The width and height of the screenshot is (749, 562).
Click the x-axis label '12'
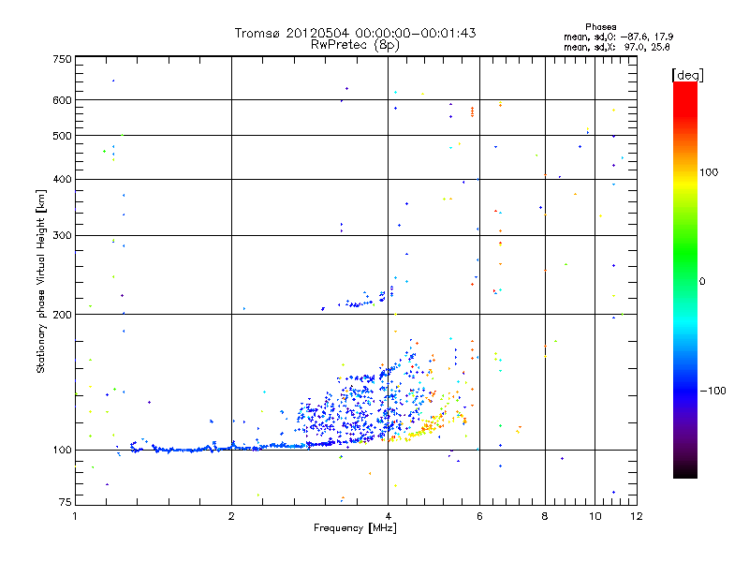[x=637, y=516]
